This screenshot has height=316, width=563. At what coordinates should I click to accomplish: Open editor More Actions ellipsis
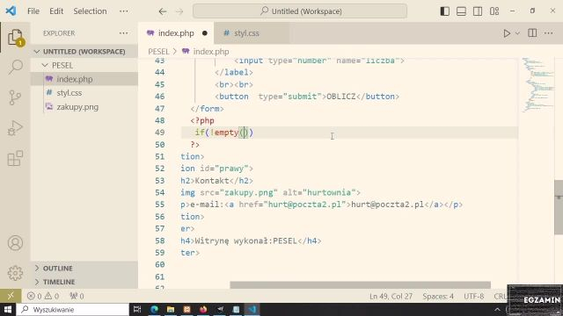point(549,33)
